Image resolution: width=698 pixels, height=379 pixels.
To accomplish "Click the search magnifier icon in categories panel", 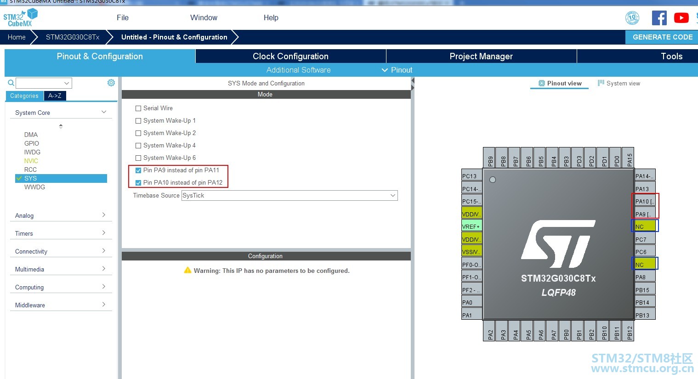I will pyautogui.click(x=11, y=83).
